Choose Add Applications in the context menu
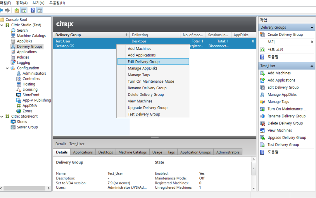 tap(153, 55)
